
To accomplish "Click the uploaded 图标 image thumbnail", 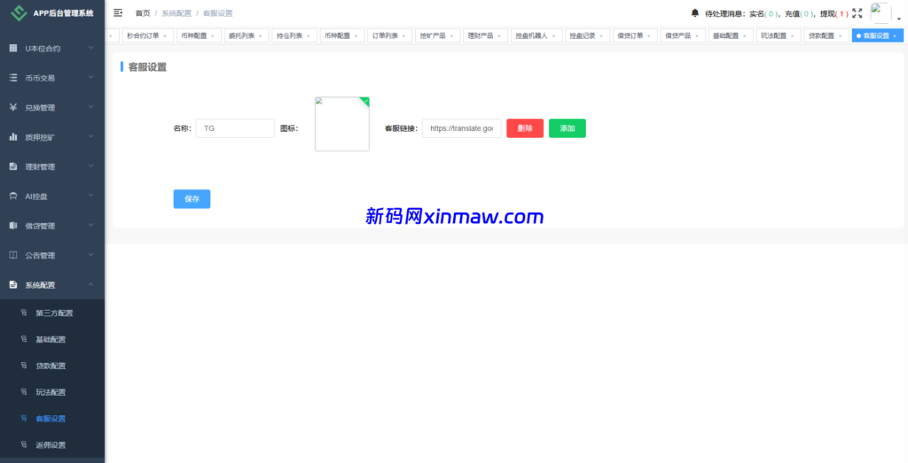I will (x=342, y=124).
